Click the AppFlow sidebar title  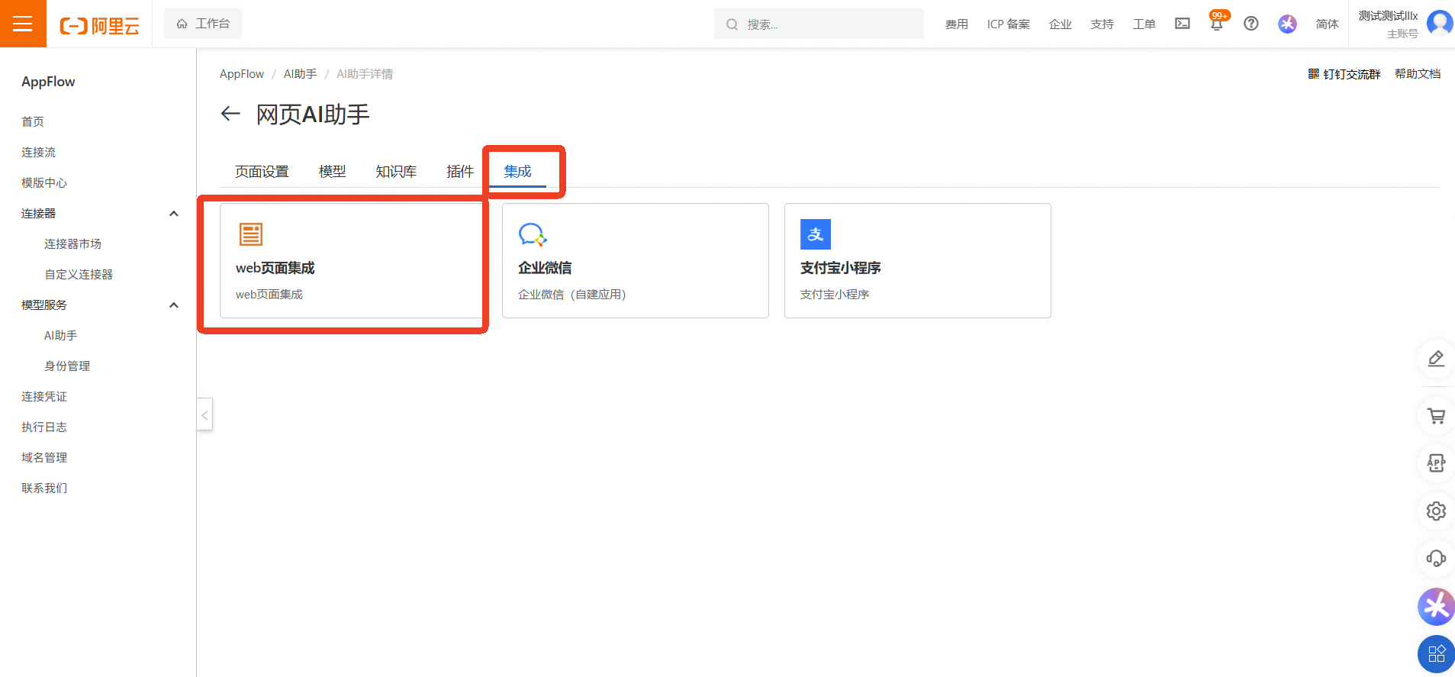[48, 82]
